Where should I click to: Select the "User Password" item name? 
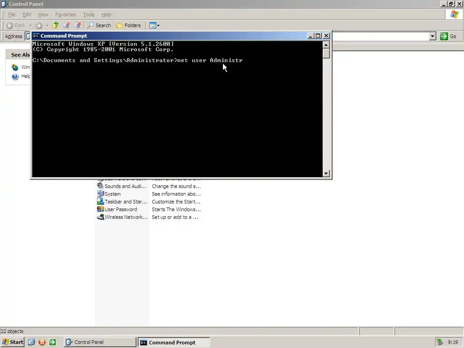(x=121, y=209)
